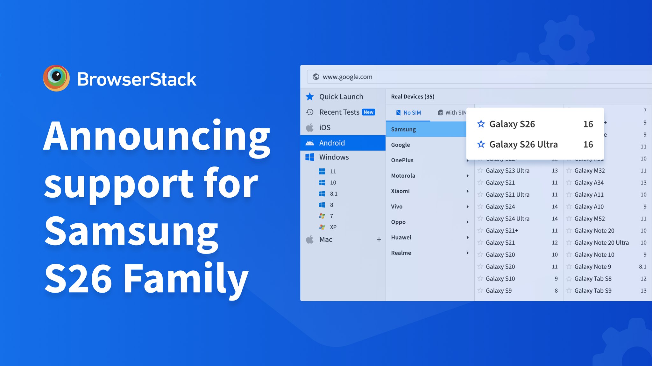Select the Windows 10 logo icon
Viewport: 652px width, 366px height.
[x=322, y=182]
